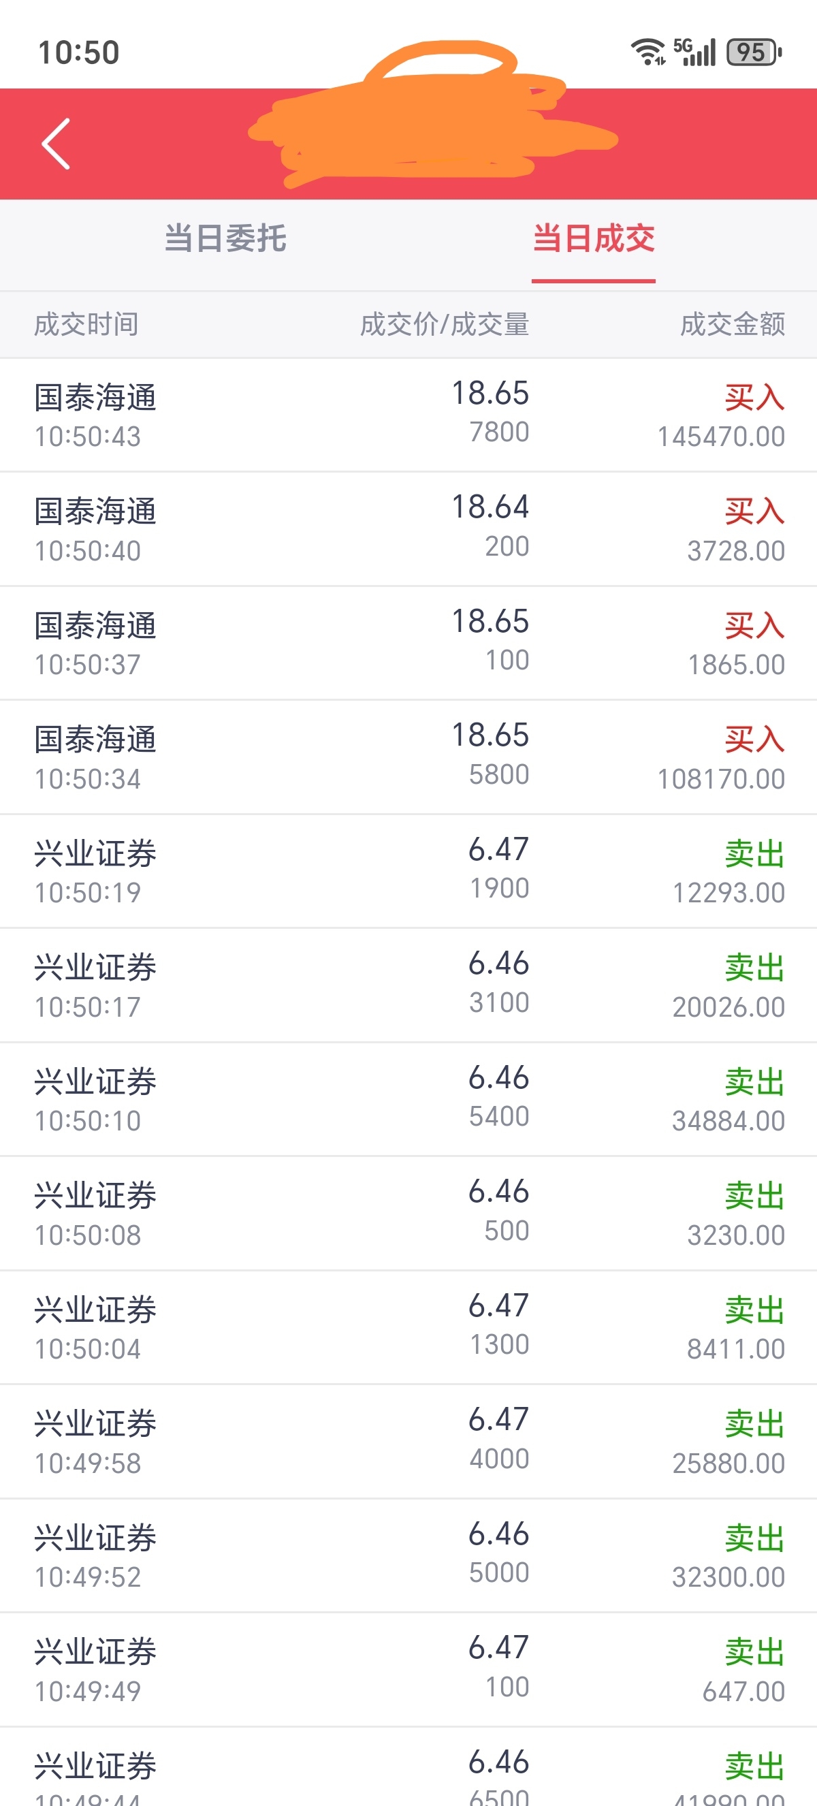Image resolution: width=817 pixels, height=1806 pixels.
Task: Tap the battery level indicator
Action: coord(753,52)
